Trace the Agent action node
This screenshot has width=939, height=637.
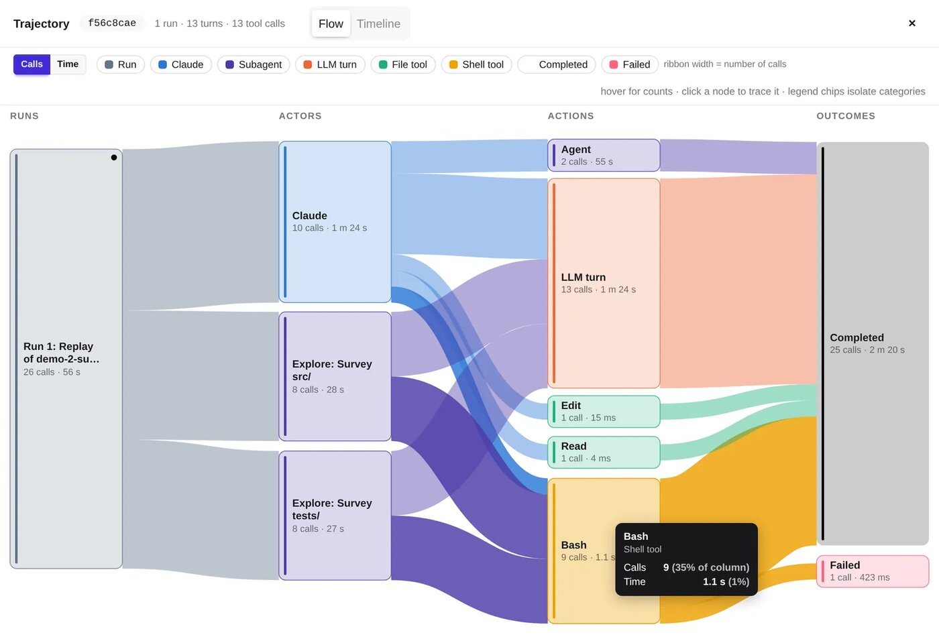pyautogui.click(x=604, y=156)
